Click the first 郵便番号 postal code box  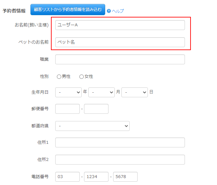click(67, 109)
